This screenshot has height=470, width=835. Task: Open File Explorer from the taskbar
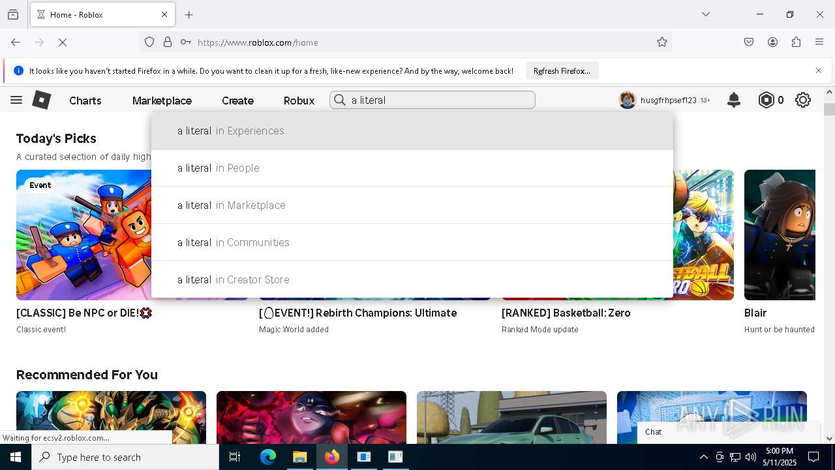point(299,457)
